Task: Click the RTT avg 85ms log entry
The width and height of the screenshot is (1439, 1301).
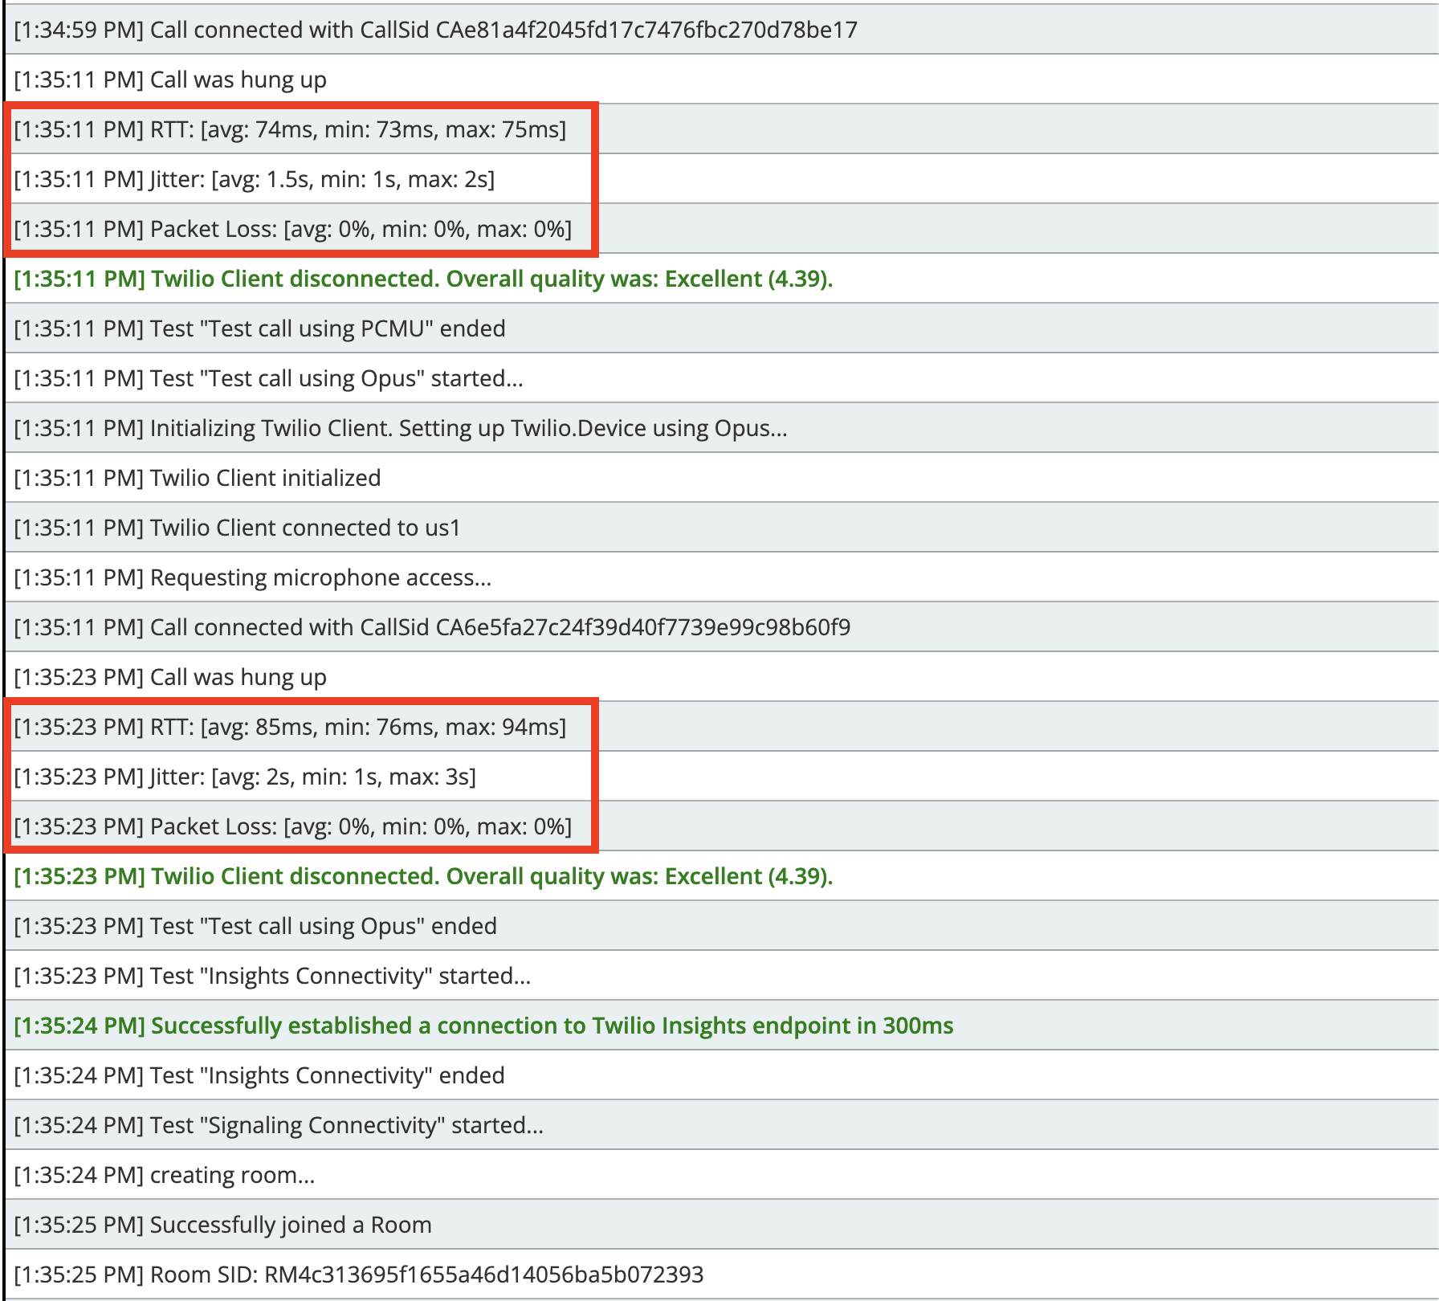Action: [290, 727]
